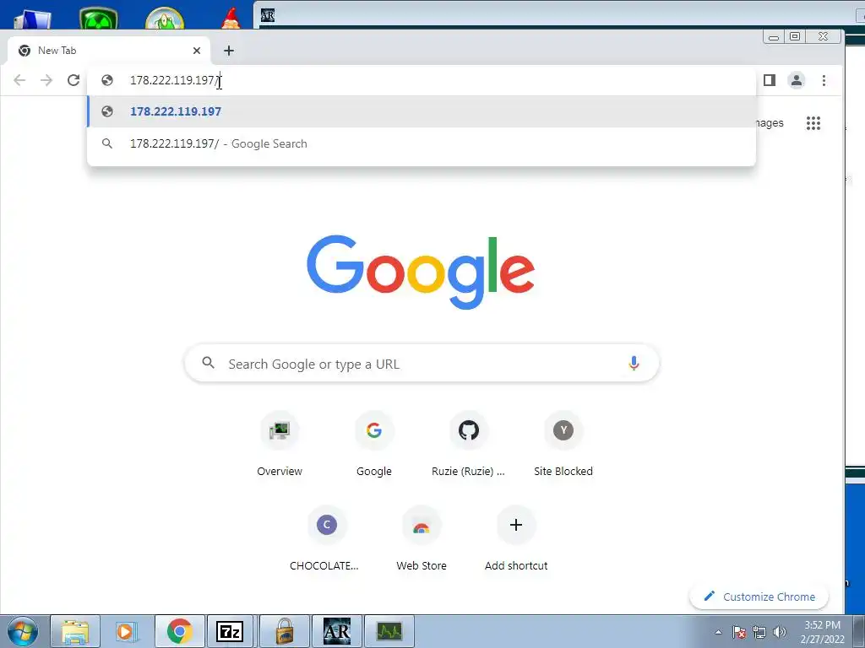865x648 pixels.
Task: Open the Google shortcut tile
Action: pyautogui.click(x=374, y=444)
